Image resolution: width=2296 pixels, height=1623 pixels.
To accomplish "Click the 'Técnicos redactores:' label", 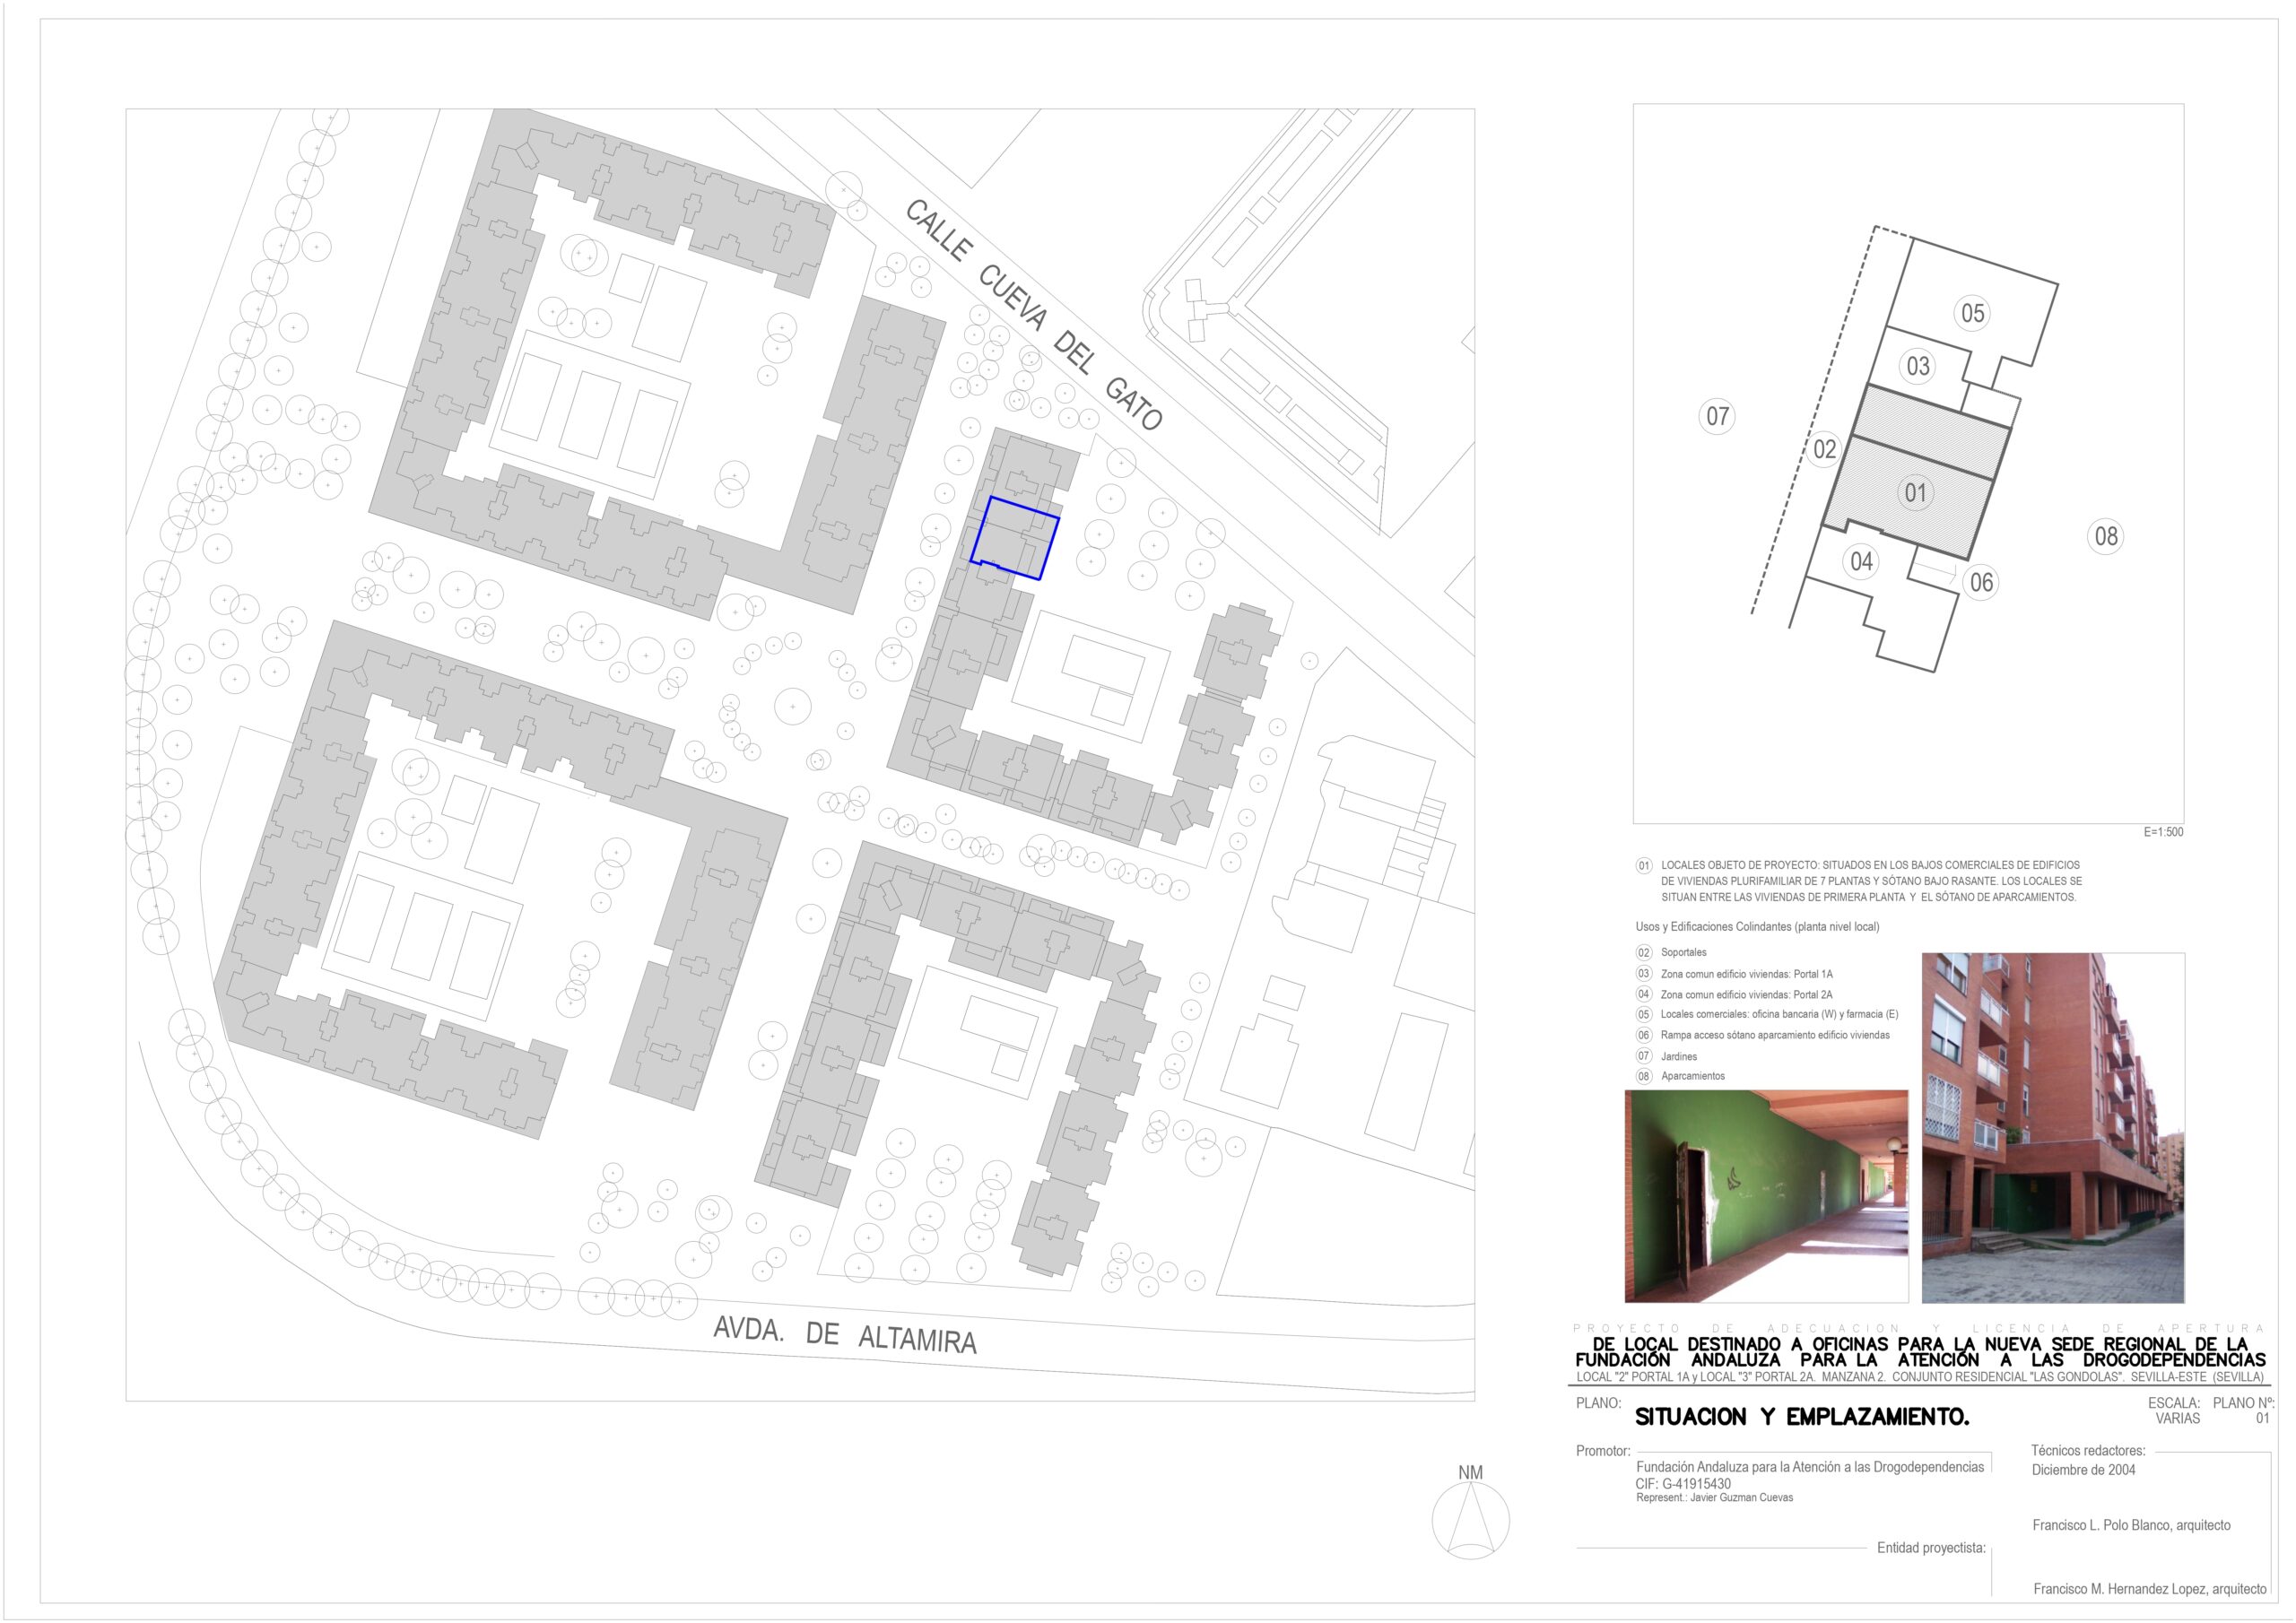I will pos(2088,1450).
